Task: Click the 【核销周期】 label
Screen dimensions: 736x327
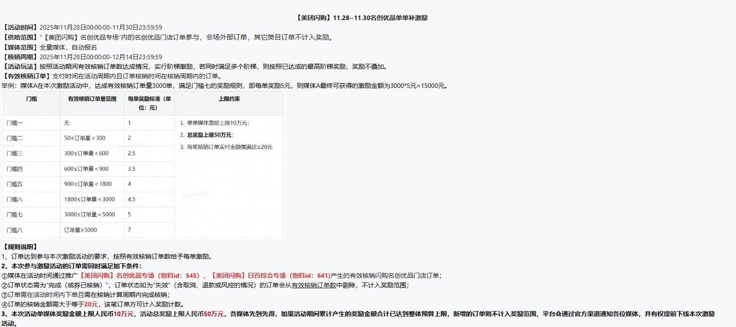Action: click(x=20, y=57)
